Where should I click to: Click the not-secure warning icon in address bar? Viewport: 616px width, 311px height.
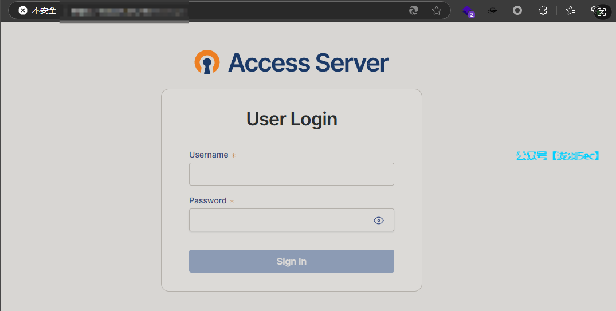[x=23, y=10]
